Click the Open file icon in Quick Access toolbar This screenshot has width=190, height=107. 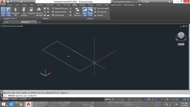pyautogui.click(x=11, y=2)
